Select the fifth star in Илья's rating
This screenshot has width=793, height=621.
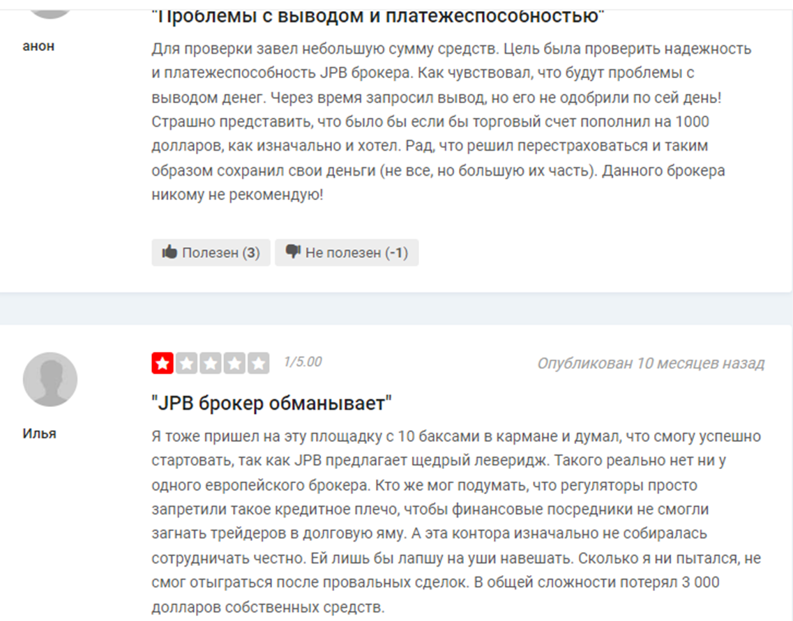258,363
